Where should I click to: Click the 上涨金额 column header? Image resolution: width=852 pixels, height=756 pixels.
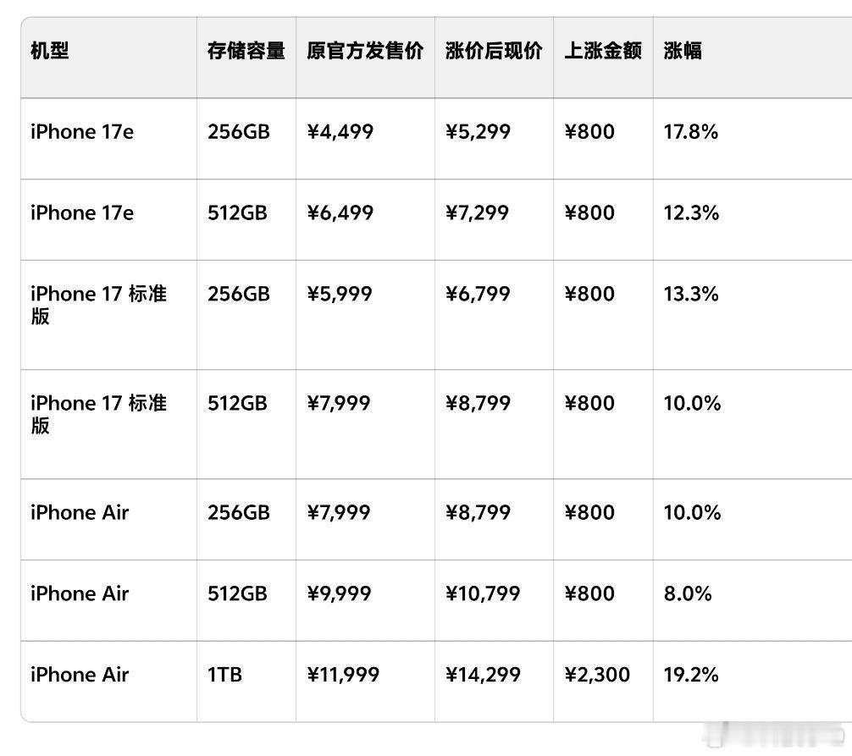coord(603,51)
